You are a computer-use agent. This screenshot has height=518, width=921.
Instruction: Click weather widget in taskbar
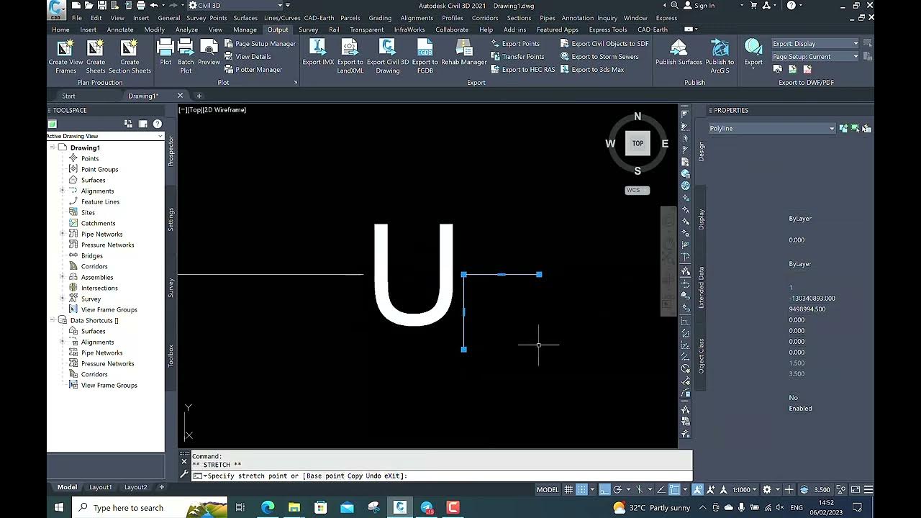(651, 508)
